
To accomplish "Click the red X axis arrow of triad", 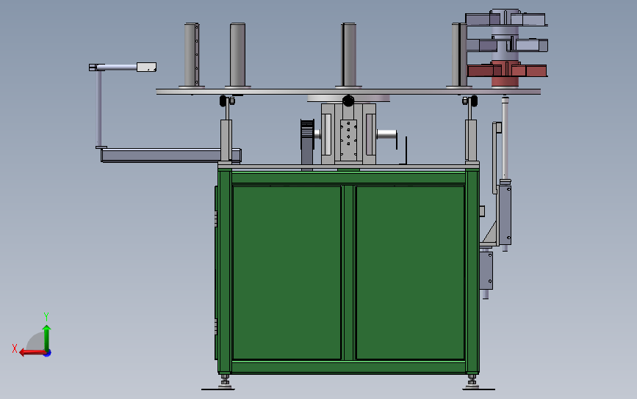I will point(32,352).
